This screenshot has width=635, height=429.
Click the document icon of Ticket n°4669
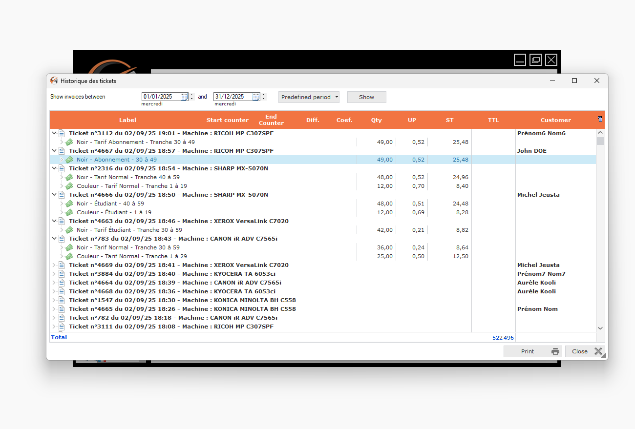[62, 265]
